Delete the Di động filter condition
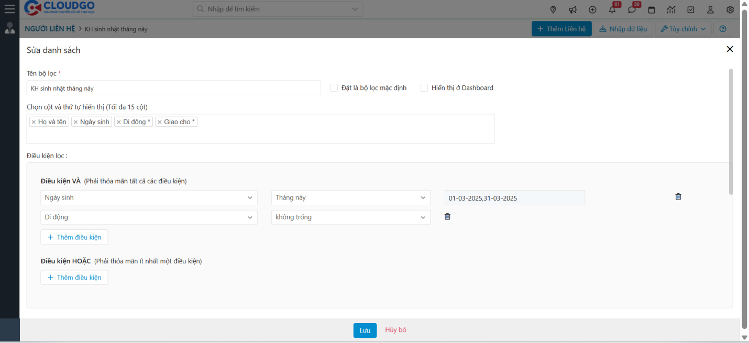Viewport: 749px width, 343px height. pos(447,216)
